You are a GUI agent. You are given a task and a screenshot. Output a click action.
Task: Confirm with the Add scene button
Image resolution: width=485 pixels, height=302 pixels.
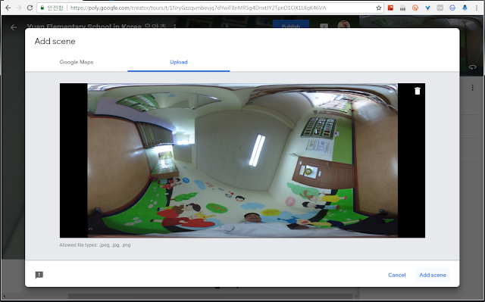[433, 275]
